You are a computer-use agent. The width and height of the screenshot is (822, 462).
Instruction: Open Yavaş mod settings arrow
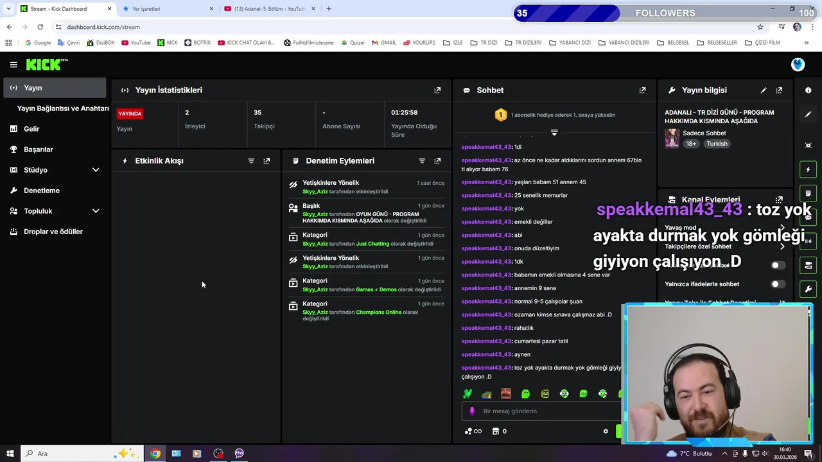[x=782, y=228]
